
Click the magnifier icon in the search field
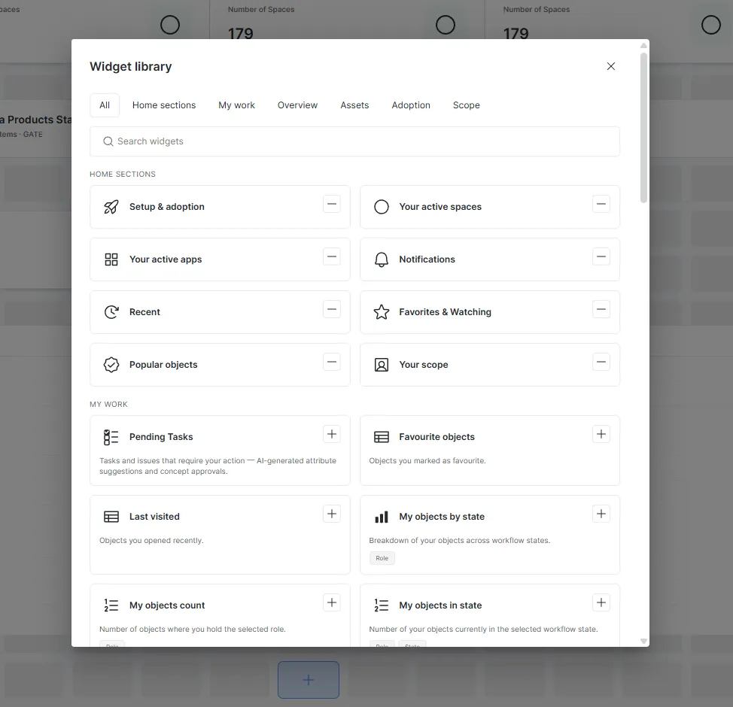(108, 141)
